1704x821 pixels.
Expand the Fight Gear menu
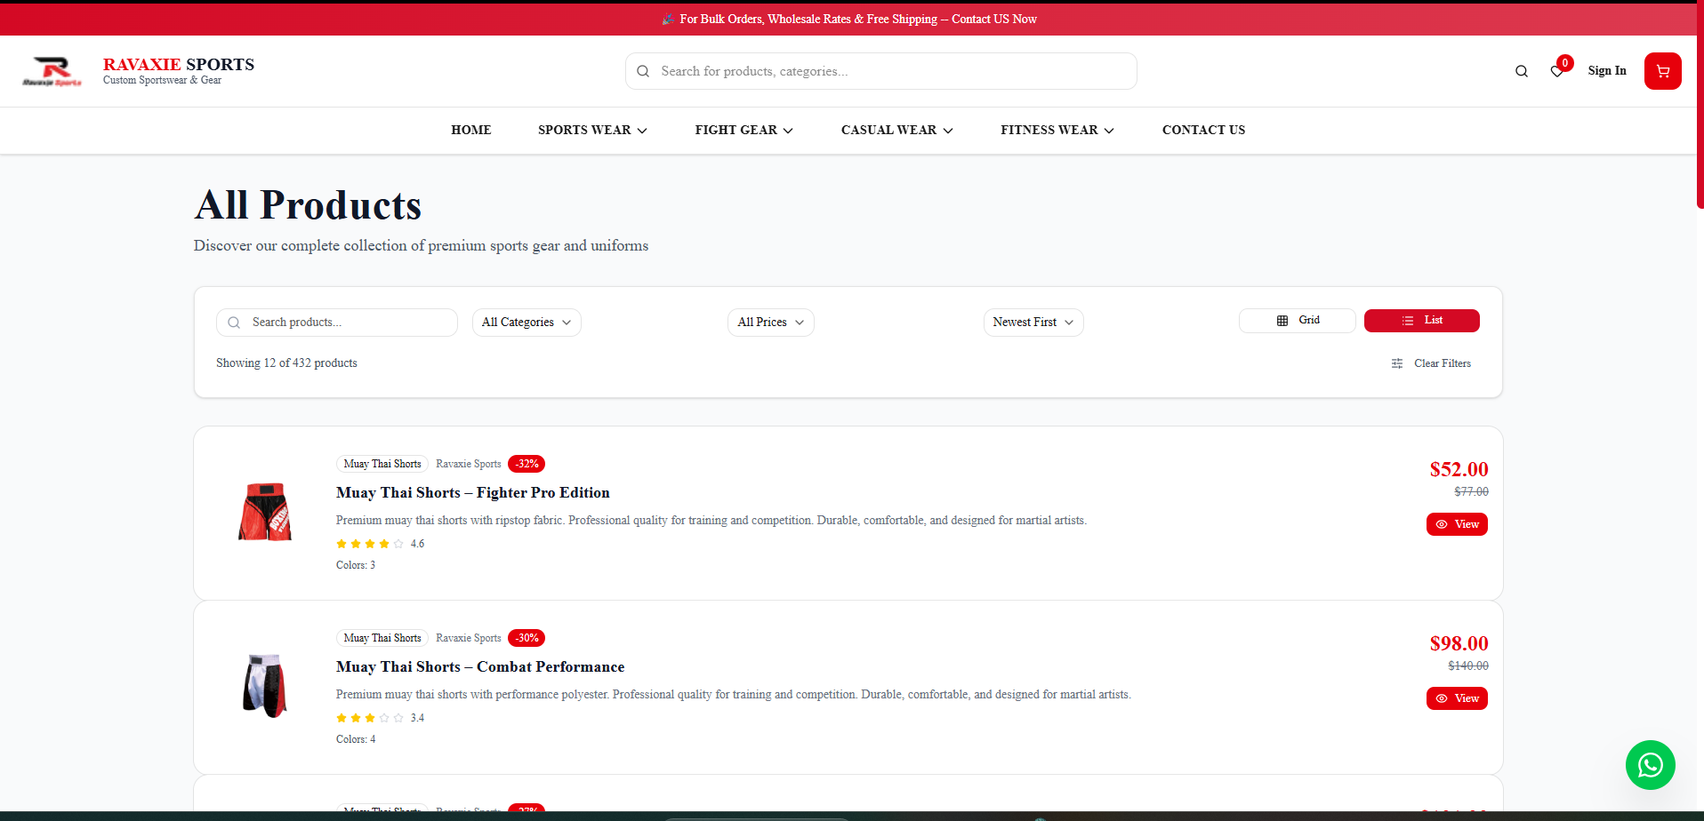743,130
